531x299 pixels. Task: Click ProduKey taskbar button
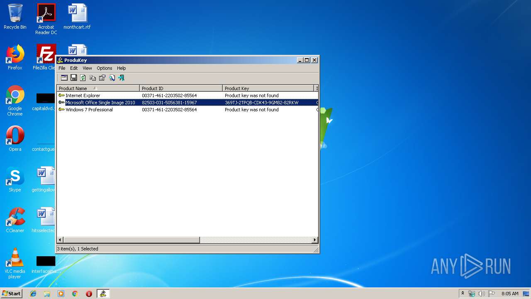pyautogui.click(x=103, y=294)
